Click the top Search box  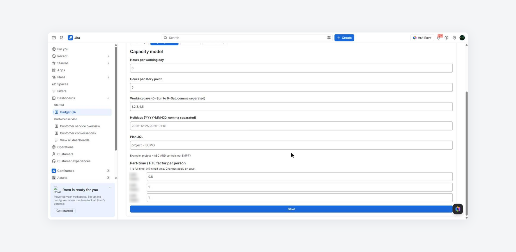coord(247,38)
